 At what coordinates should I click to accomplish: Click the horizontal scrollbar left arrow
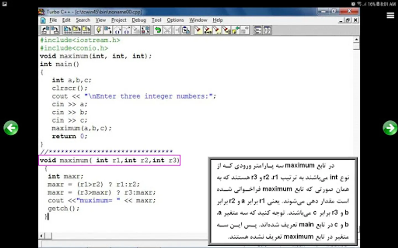point(42,236)
